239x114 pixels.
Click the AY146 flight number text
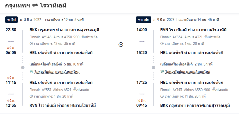(x=47, y=37)
